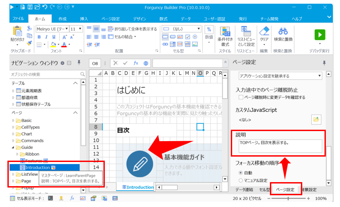Select the マニュアル設定 radio button

241,180
